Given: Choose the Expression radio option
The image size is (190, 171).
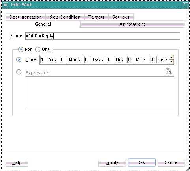Looking at the screenshot, I should click(x=19, y=72).
